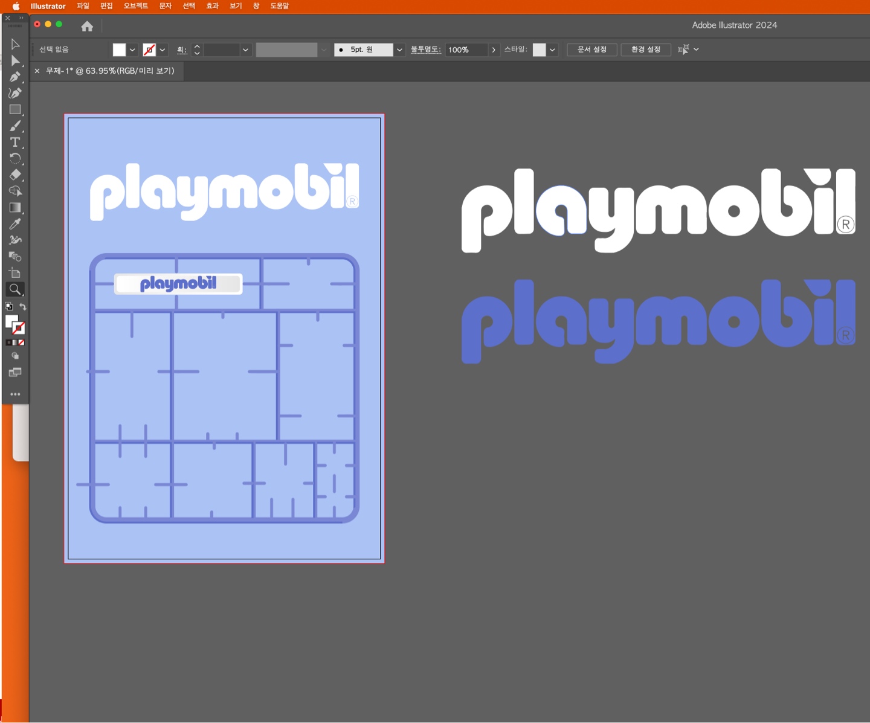
Task: Click the 100% opacity field
Action: coord(466,50)
